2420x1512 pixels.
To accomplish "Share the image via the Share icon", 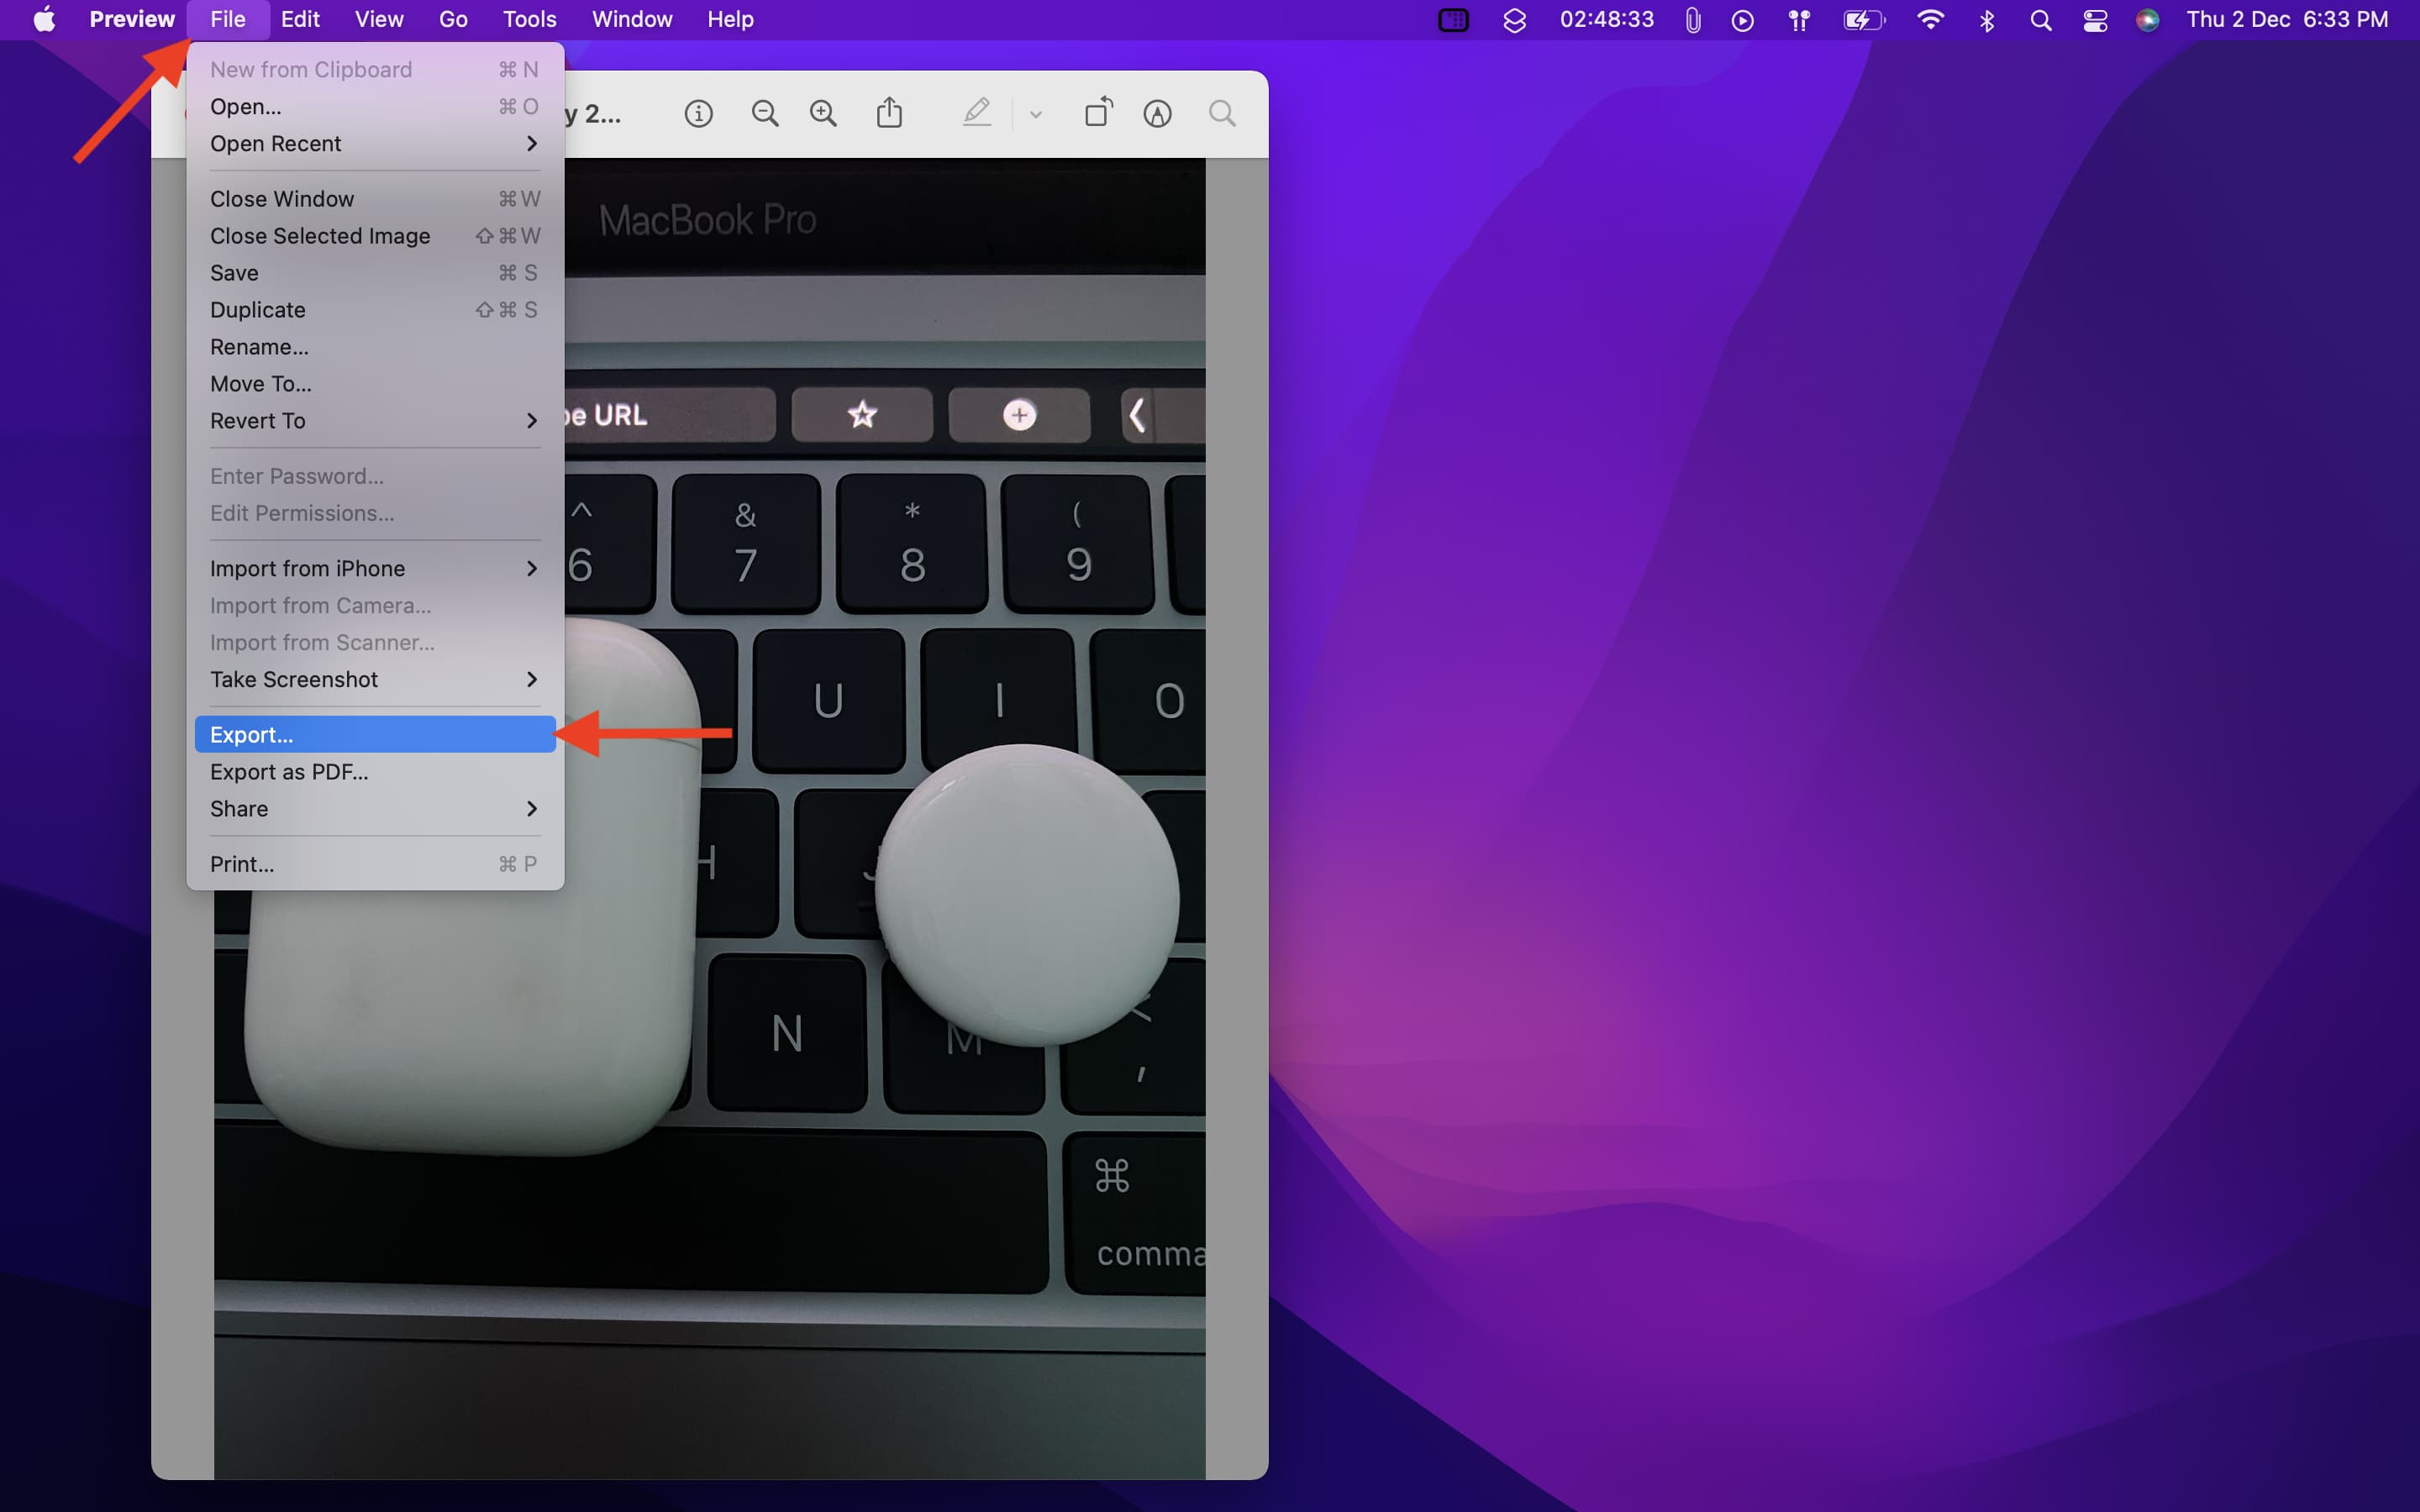I will point(890,112).
